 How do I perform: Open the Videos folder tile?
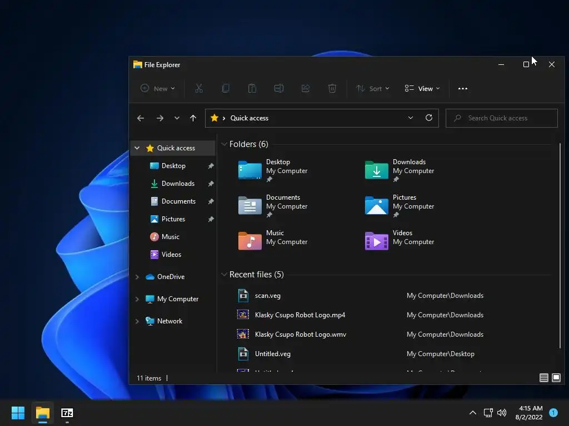pyautogui.click(x=400, y=241)
